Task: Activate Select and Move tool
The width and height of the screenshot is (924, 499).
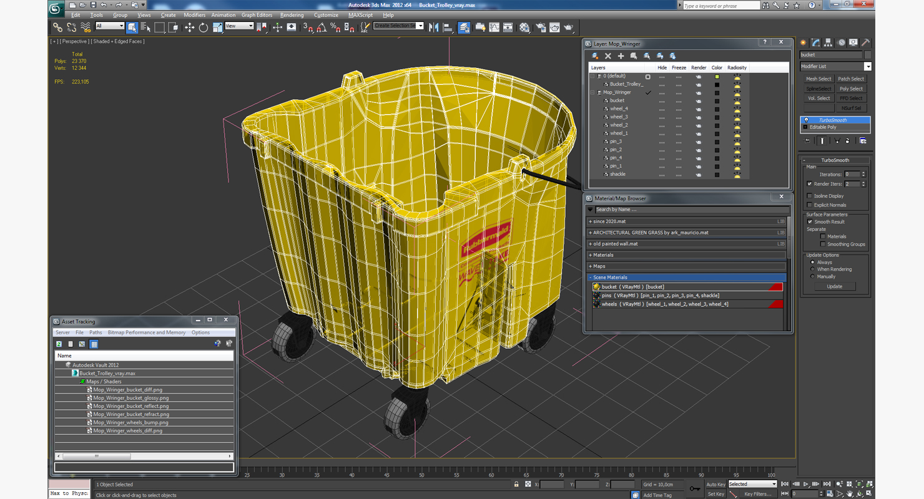Action: (189, 27)
